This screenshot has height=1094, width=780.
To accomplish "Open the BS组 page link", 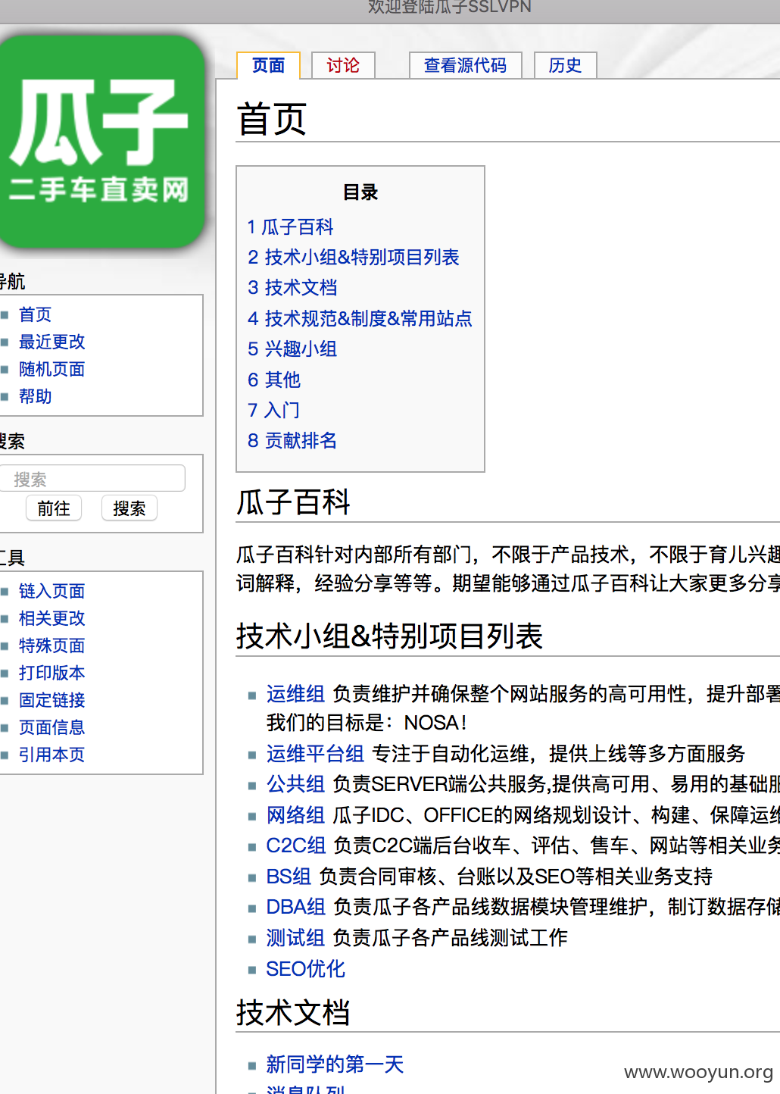I will pyautogui.click(x=289, y=877).
